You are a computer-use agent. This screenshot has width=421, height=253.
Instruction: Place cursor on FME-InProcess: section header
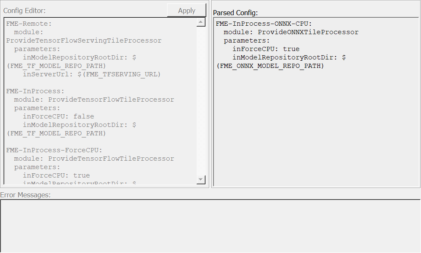point(35,91)
